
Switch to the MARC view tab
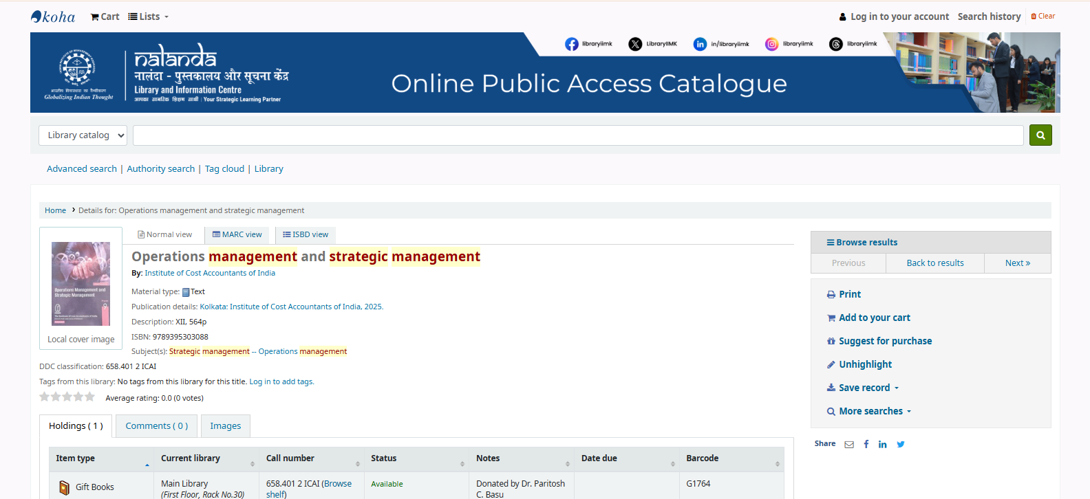[237, 235]
